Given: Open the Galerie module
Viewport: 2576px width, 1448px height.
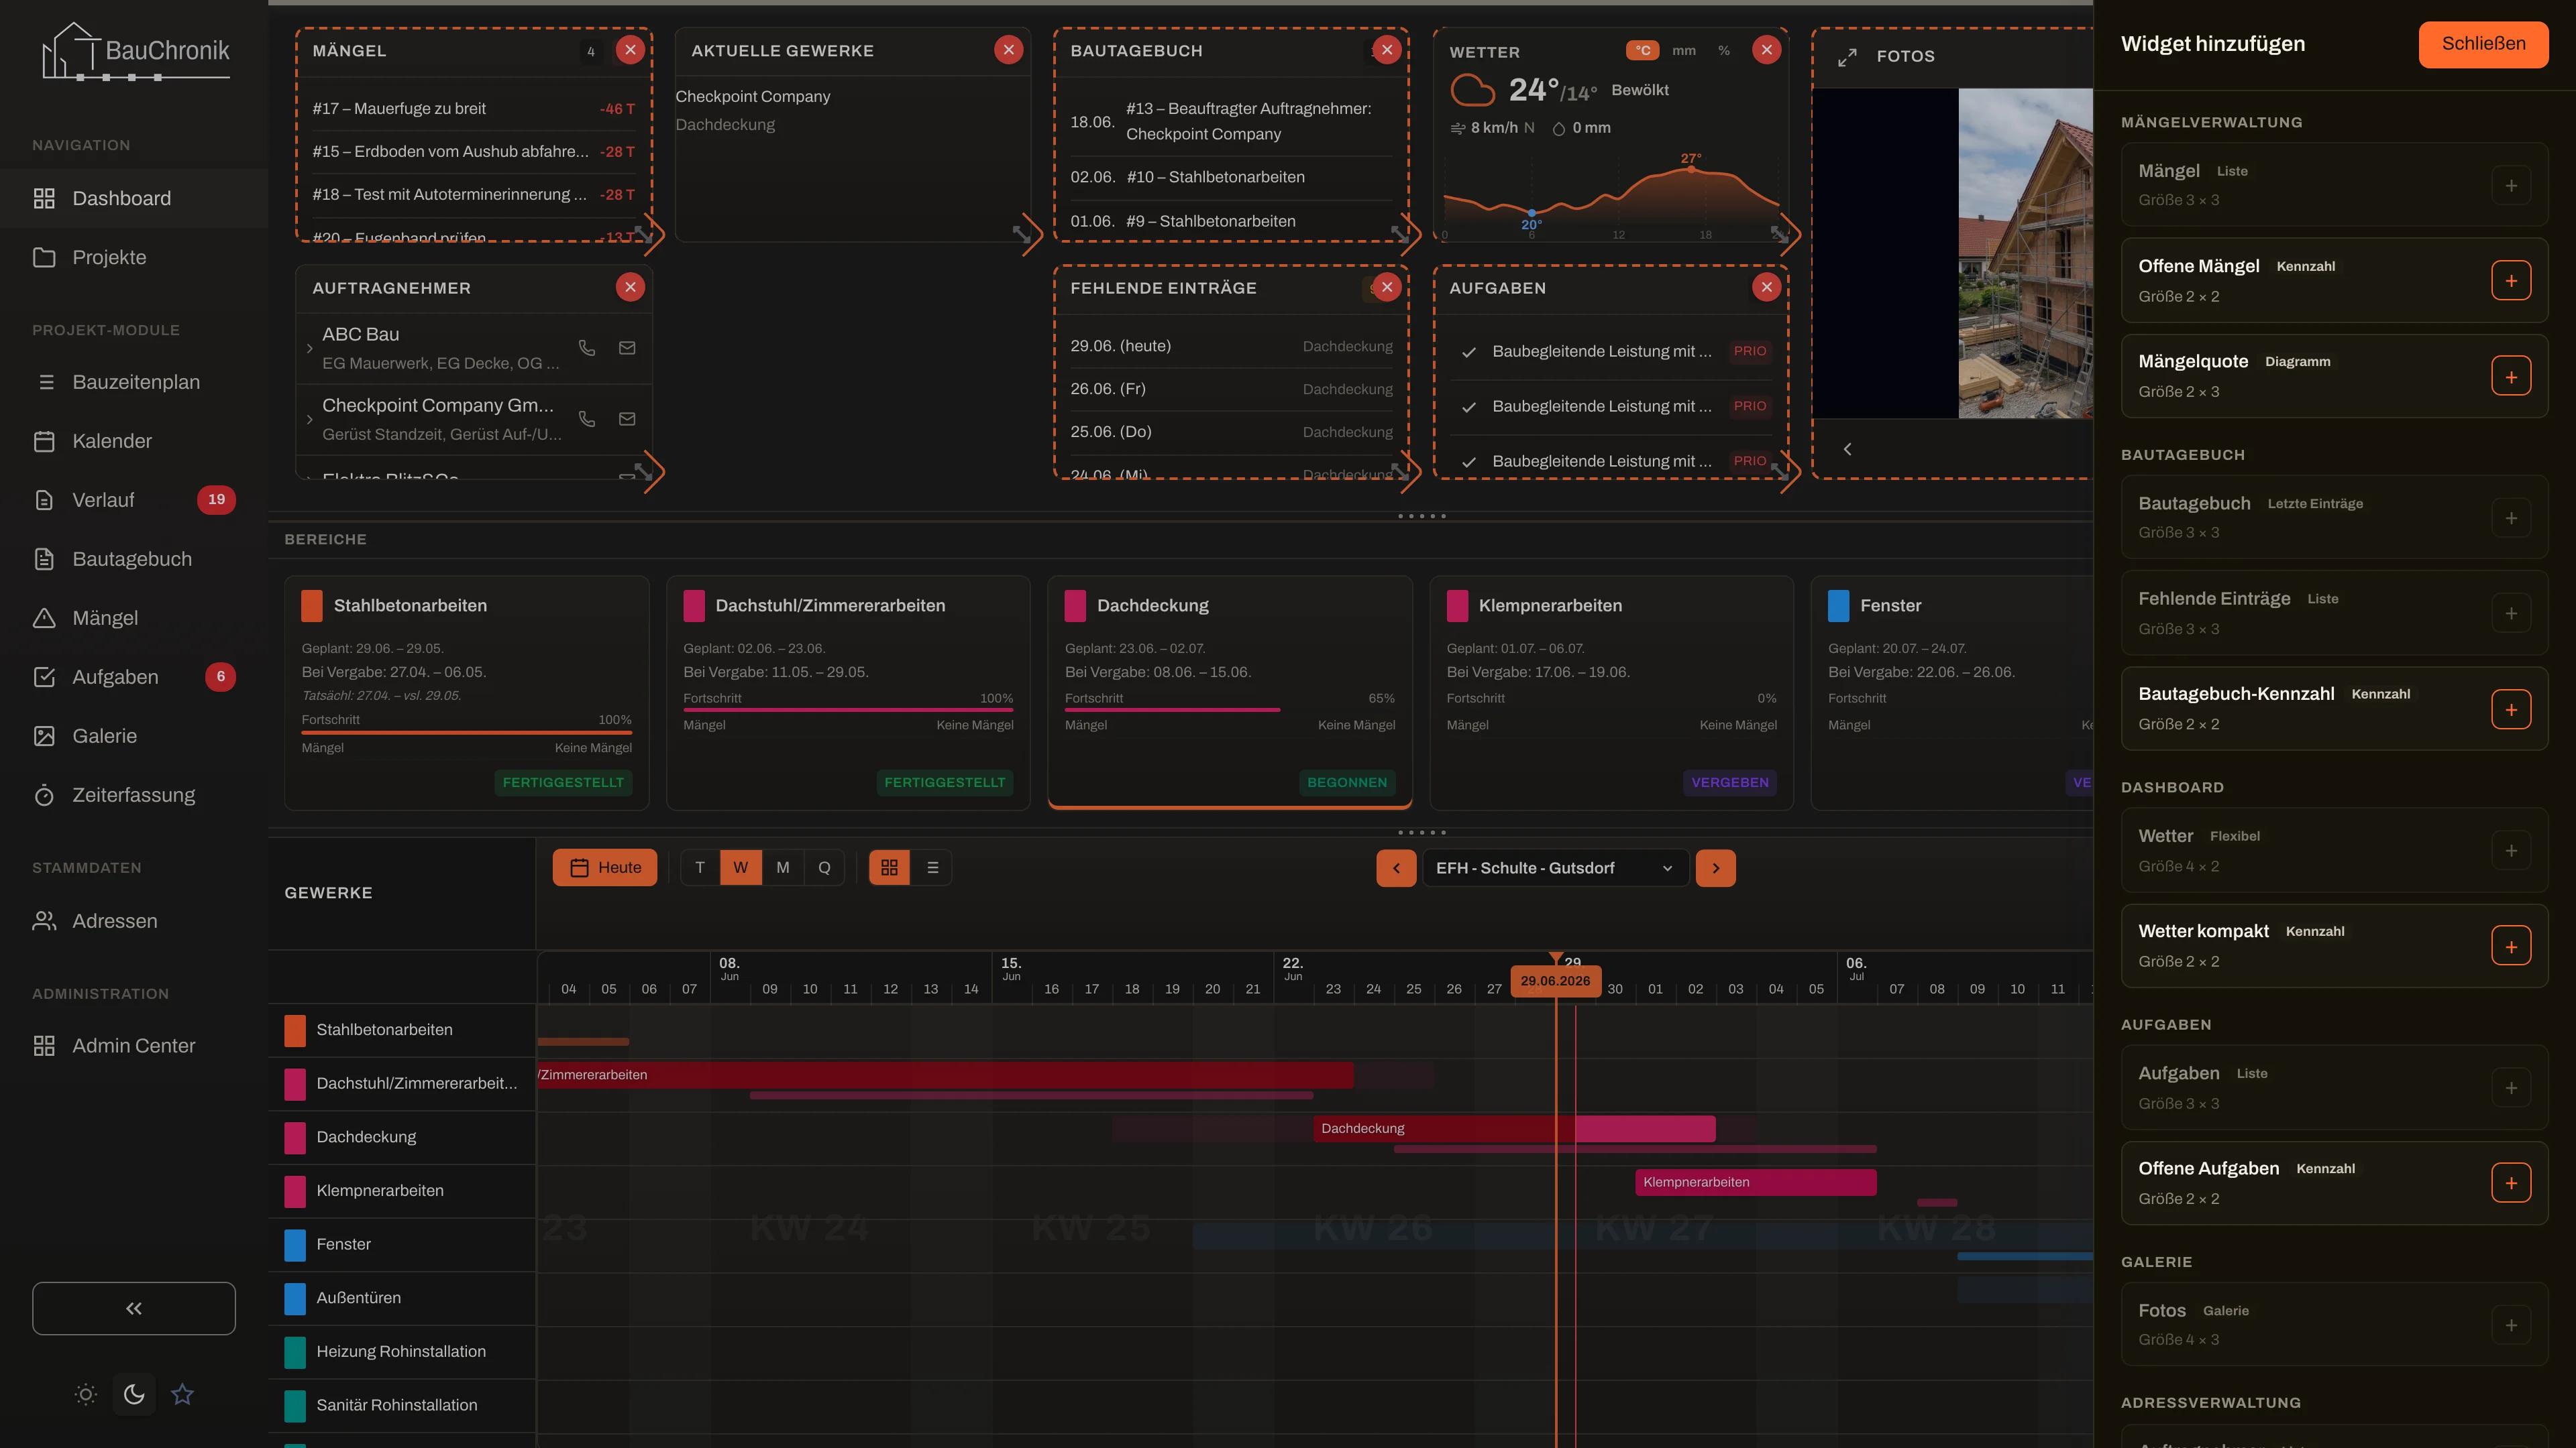Looking at the screenshot, I should tap(134, 735).
